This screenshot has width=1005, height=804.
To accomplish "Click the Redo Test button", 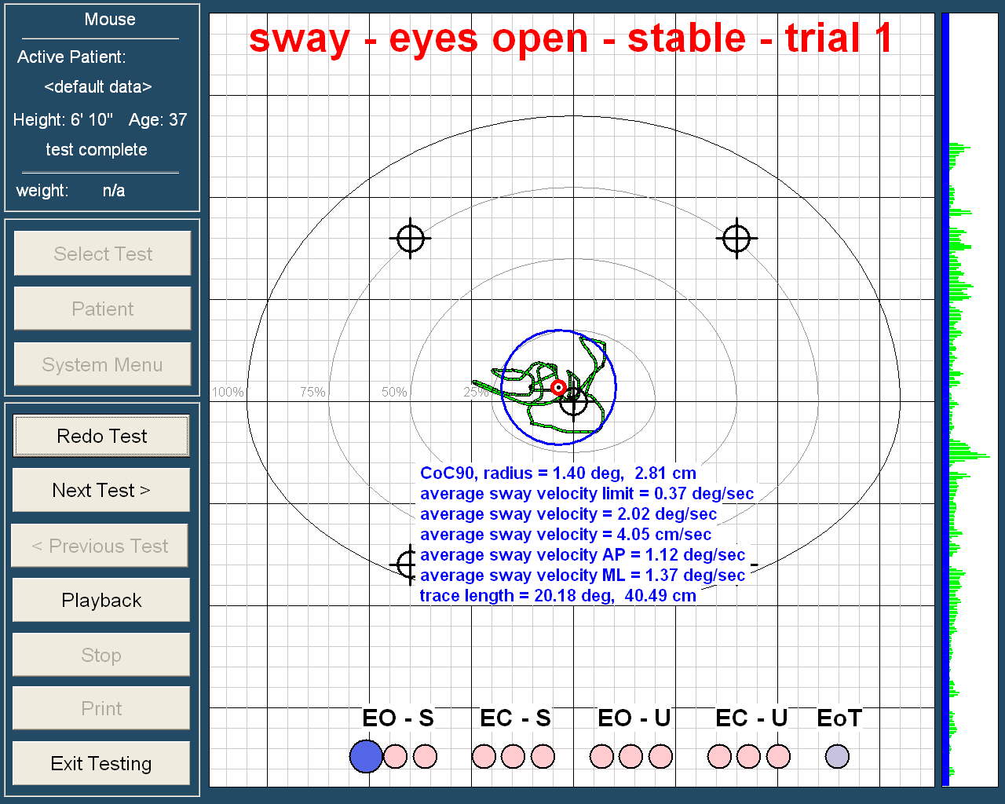I will point(101,436).
